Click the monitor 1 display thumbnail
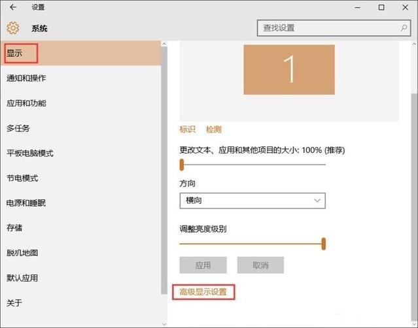Viewport: 418px width, 328px height. point(288,70)
